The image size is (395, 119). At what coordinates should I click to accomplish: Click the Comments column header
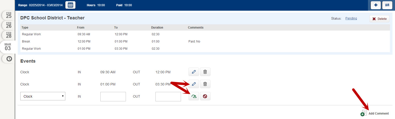pyautogui.click(x=196, y=28)
